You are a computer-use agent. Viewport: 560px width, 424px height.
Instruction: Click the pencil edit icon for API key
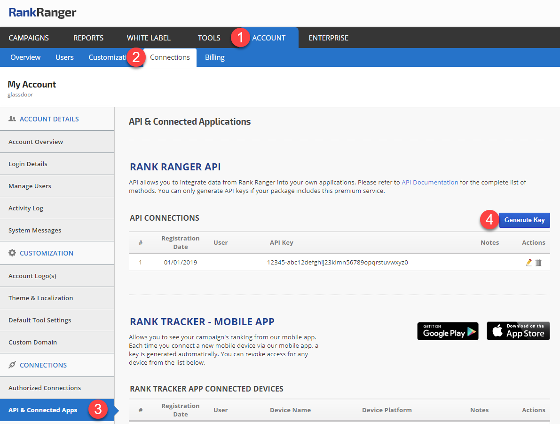tap(529, 263)
